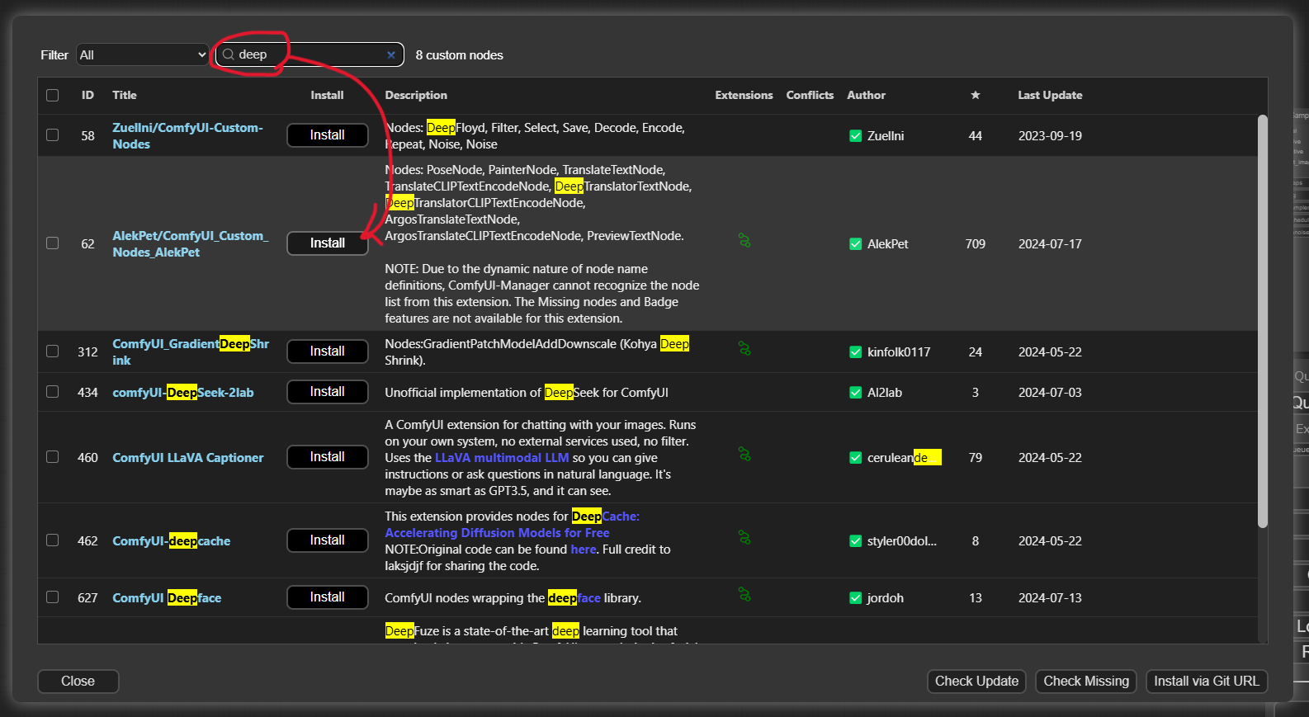Click Install via Git URL

click(x=1207, y=682)
